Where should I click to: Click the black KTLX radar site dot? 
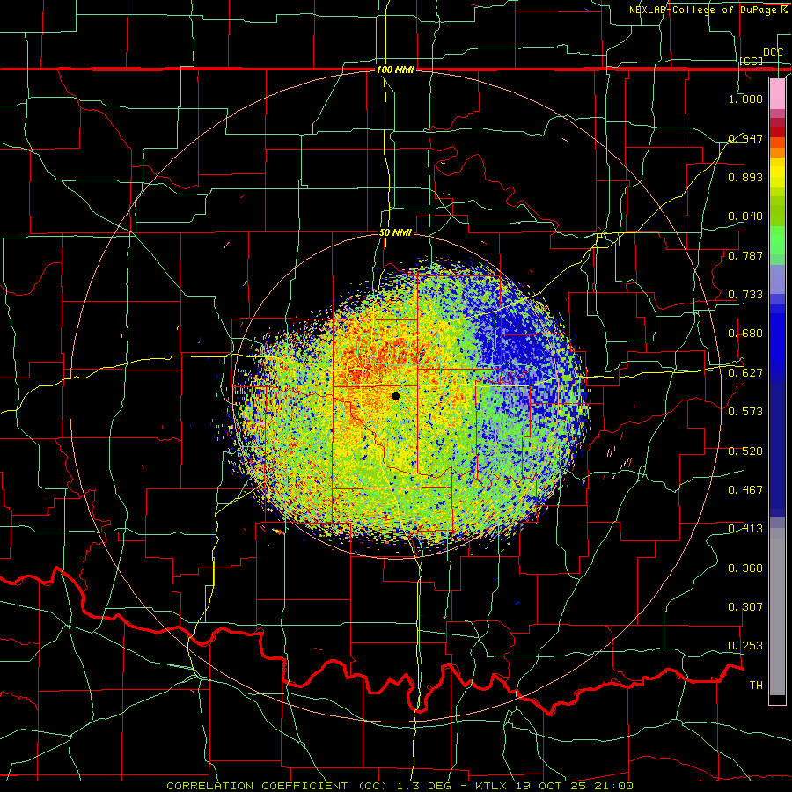396,396
